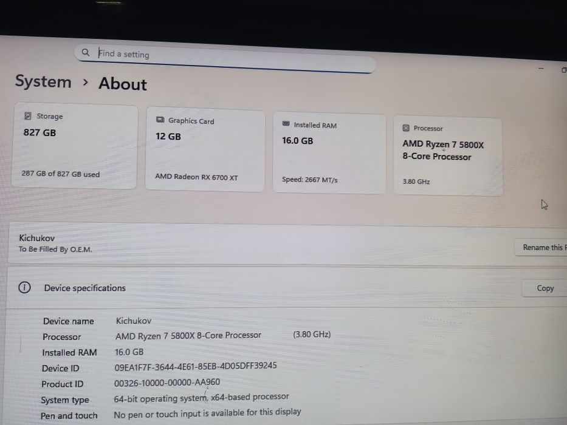Click the Device specifications info icon
This screenshot has height=425, width=567.
24,288
